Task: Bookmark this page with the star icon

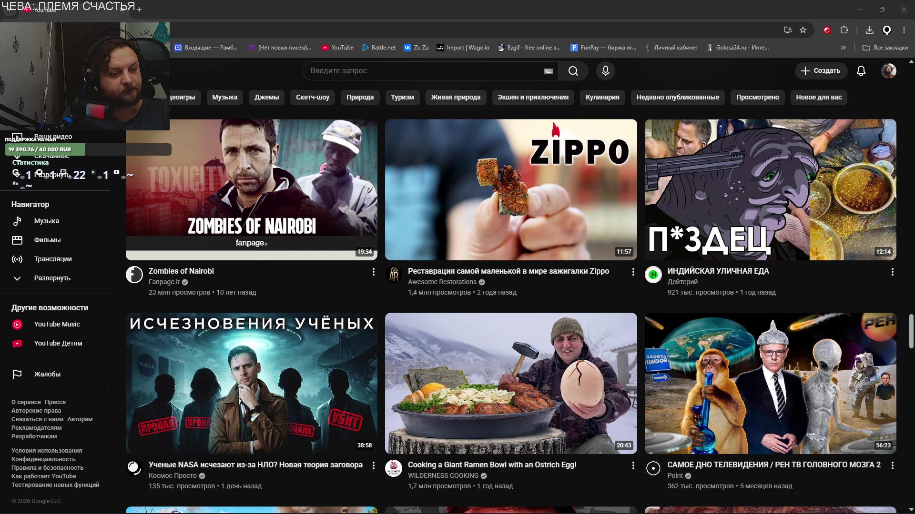Action: pyautogui.click(x=803, y=30)
